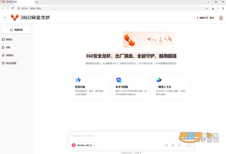
Task: Click the chat message input field
Action: tap(124, 136)
